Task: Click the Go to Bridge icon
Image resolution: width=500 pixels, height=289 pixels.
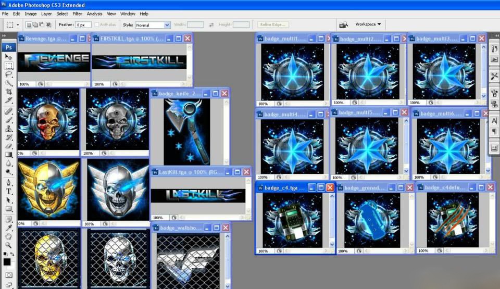Action: (x=343, y=24)
